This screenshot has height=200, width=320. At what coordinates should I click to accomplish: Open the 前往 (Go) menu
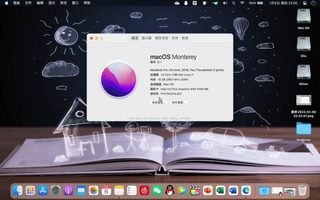click(63, 3)
